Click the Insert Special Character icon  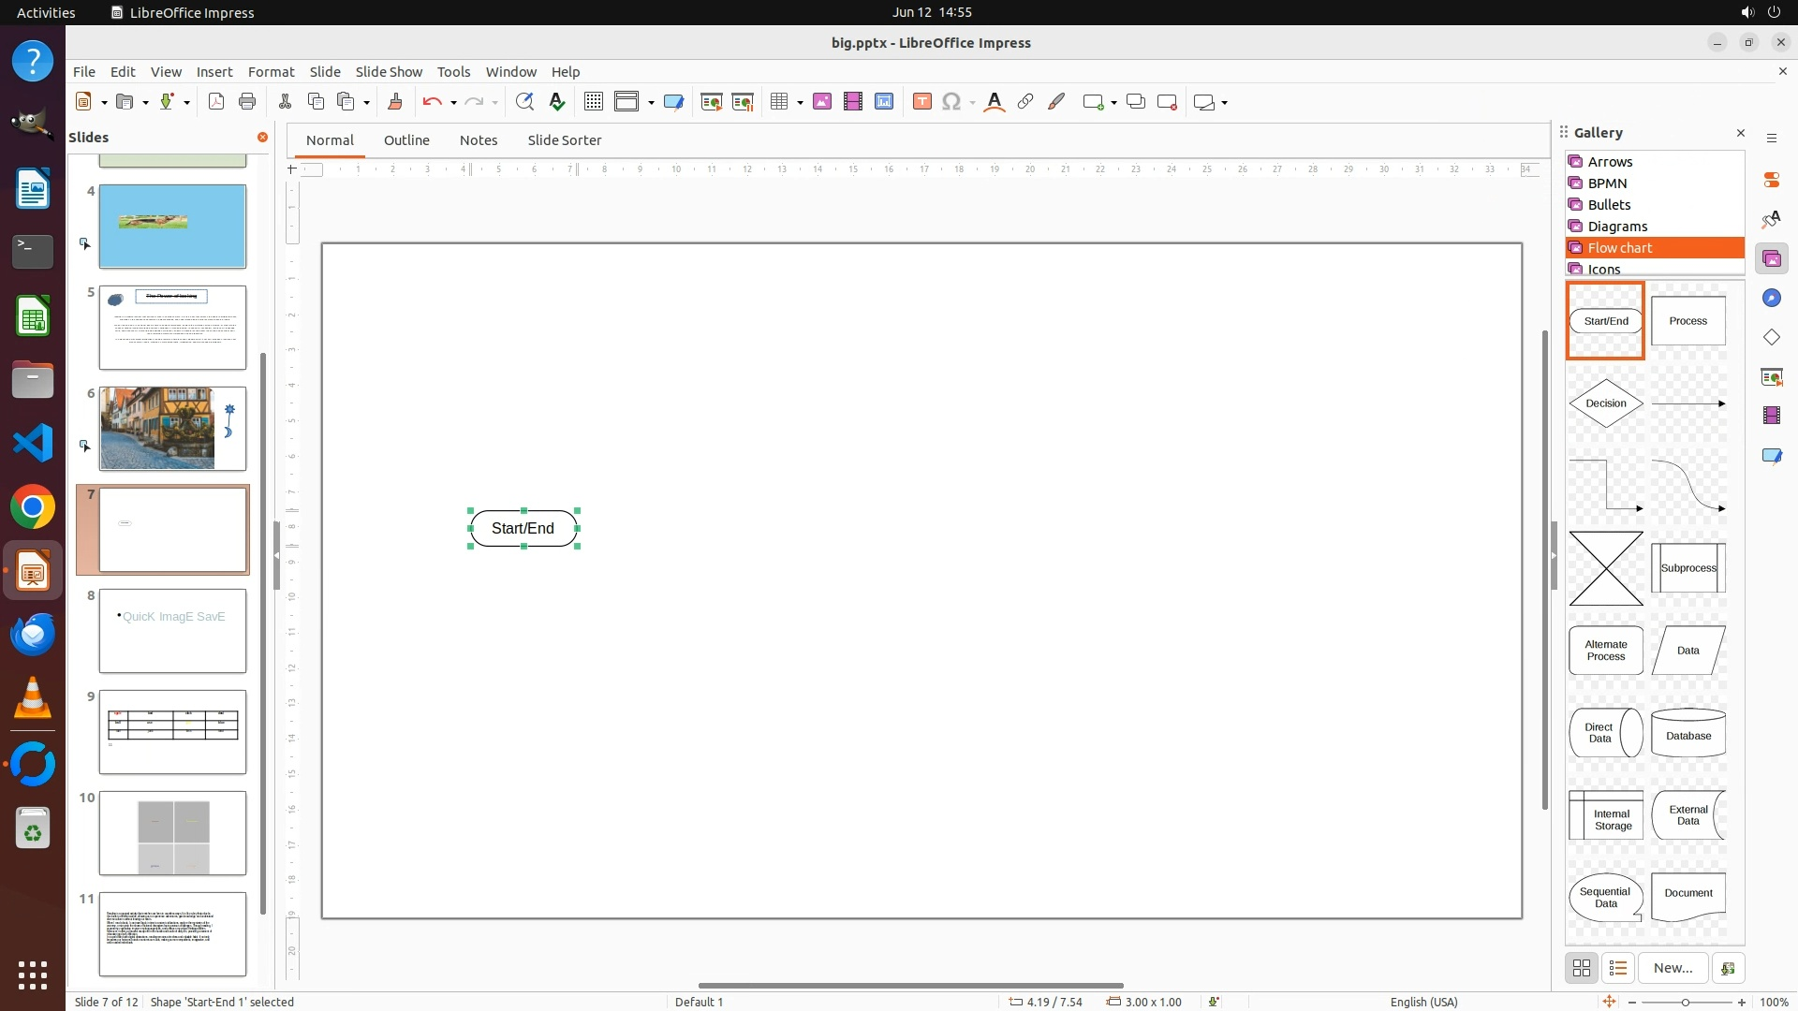coord(951,102)
